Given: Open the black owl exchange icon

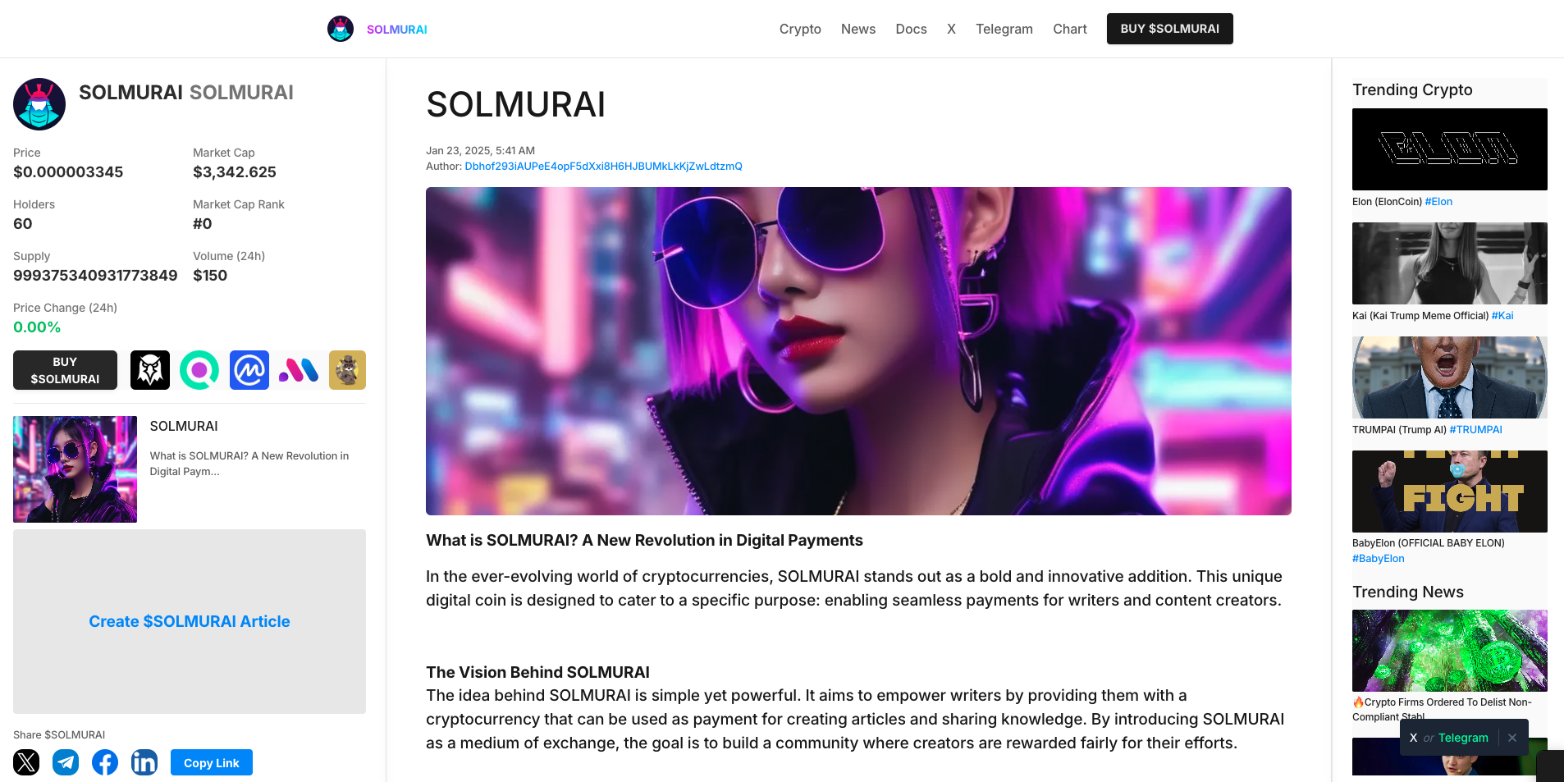Looking at the screenshot, I should (x=150, y=370).
